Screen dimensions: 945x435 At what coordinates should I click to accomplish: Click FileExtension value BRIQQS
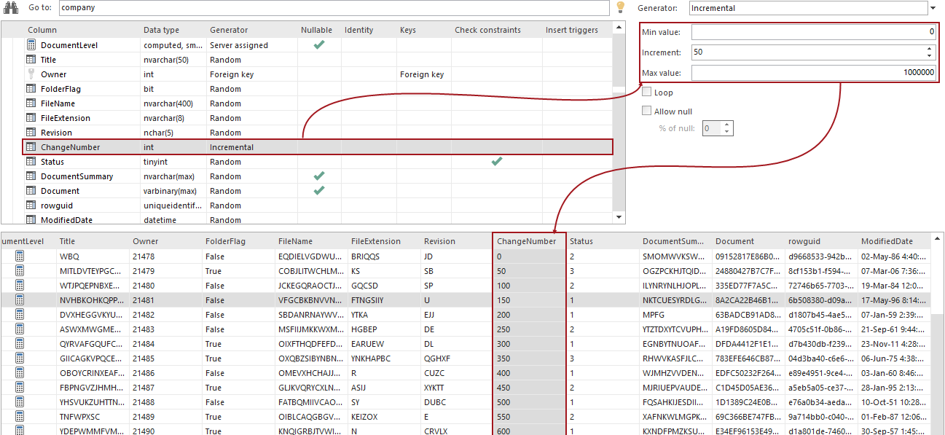click(366, 256)
